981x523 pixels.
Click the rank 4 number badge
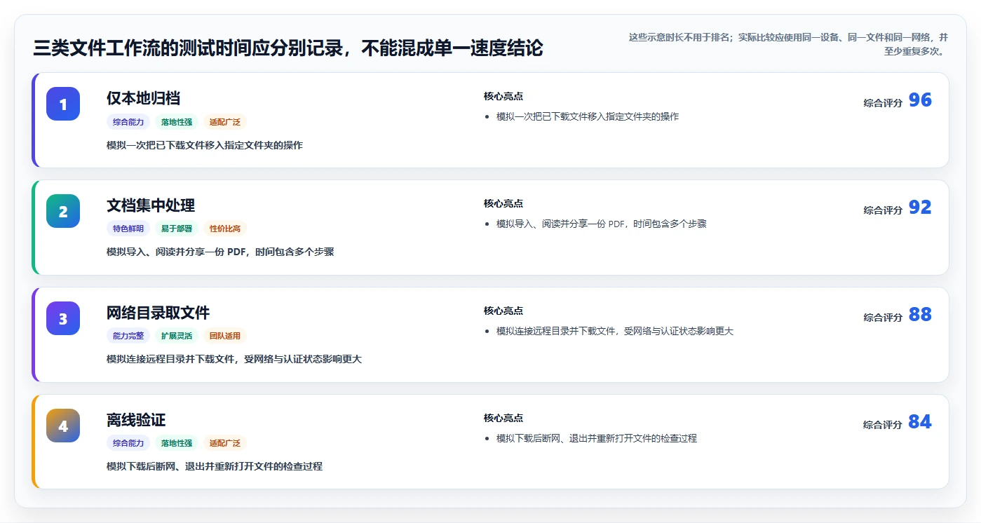click(x=63, y=426)
